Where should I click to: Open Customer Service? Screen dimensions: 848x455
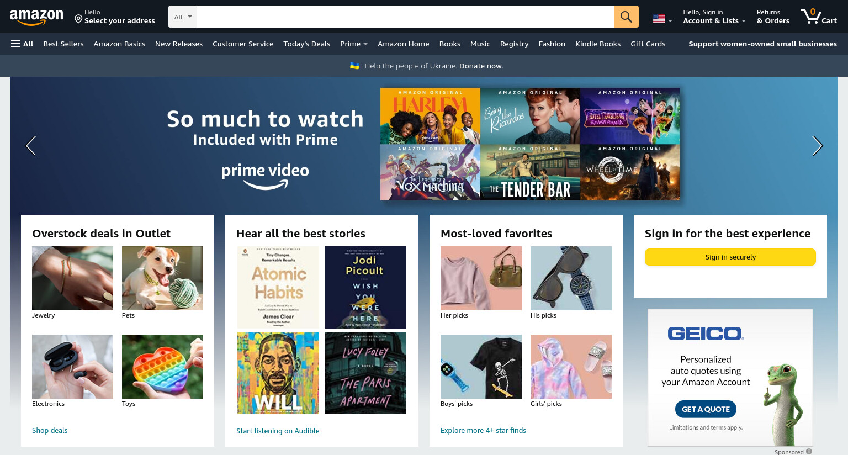243,44
